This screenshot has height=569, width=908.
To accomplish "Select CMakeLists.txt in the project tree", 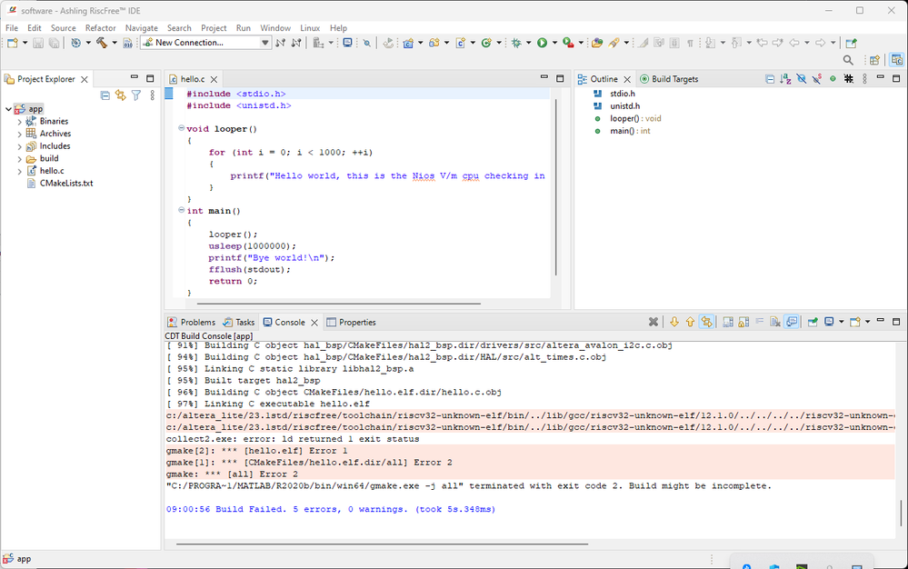I will click(65, 183).
